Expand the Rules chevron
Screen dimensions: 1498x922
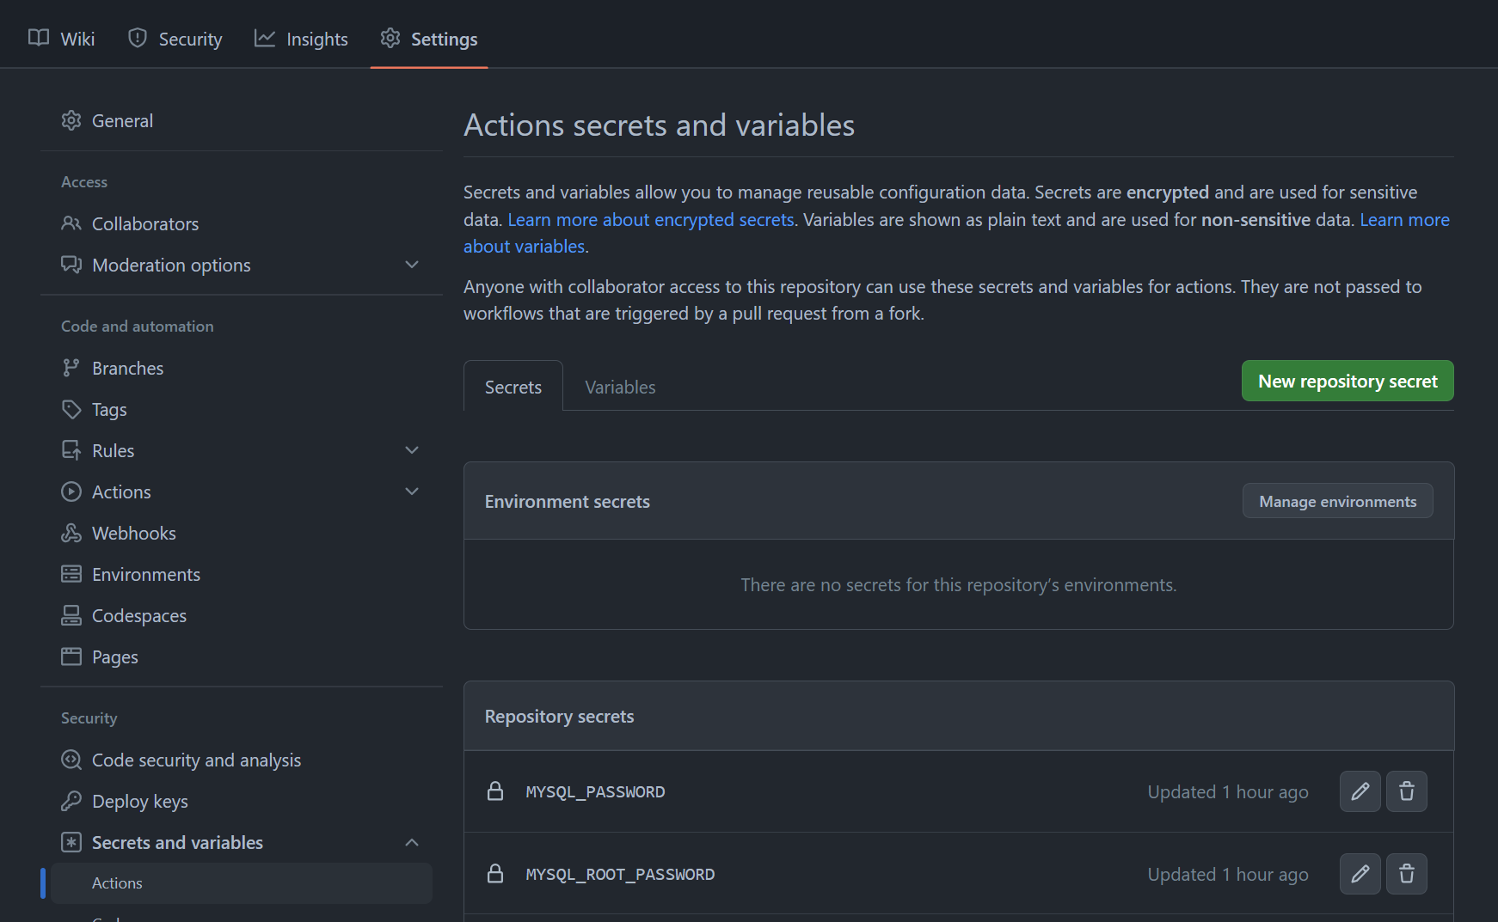[x=412, y=450]
